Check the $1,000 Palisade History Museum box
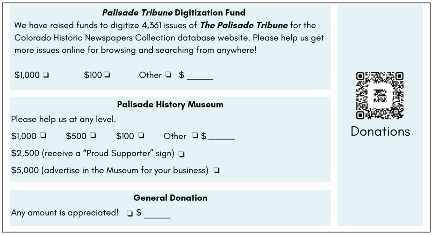Screen dimensions: 433x235 (43, 135)
